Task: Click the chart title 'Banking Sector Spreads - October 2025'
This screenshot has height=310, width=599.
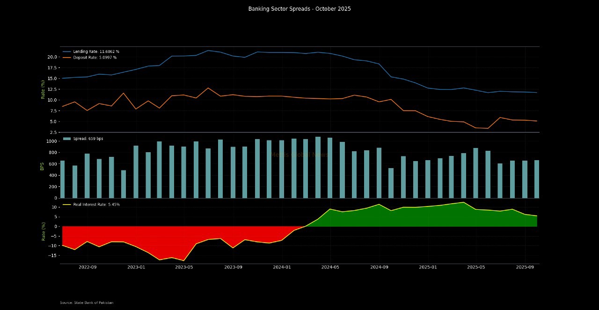Action: click(x=299, y=9)
